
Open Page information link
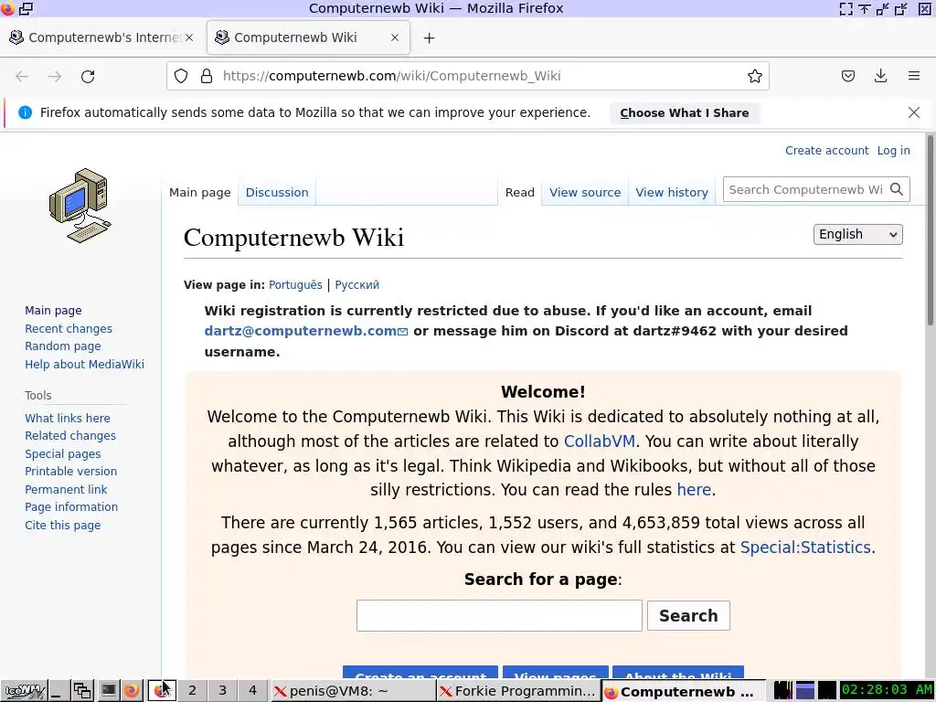pyautogui.click(x=71, y=506)
